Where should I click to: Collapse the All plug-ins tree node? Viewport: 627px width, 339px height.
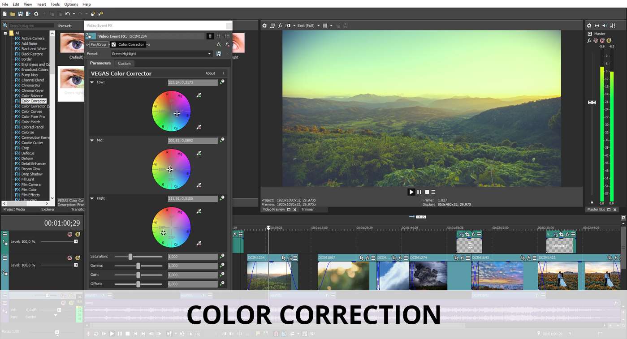pos(5,33)
